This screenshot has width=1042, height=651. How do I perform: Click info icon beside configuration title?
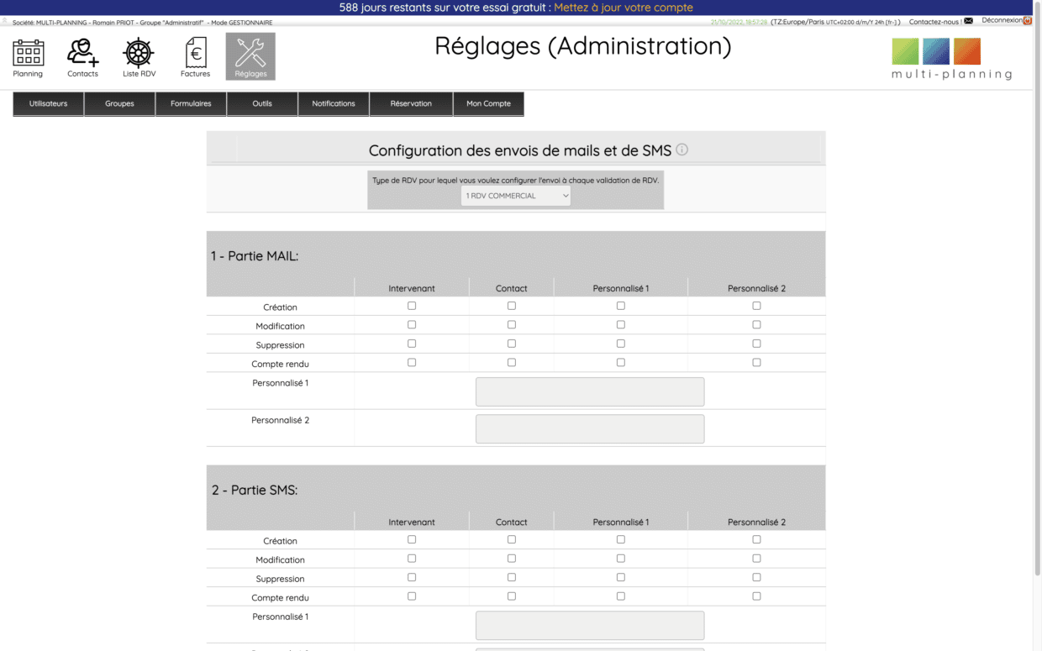(x=682, y=150)
